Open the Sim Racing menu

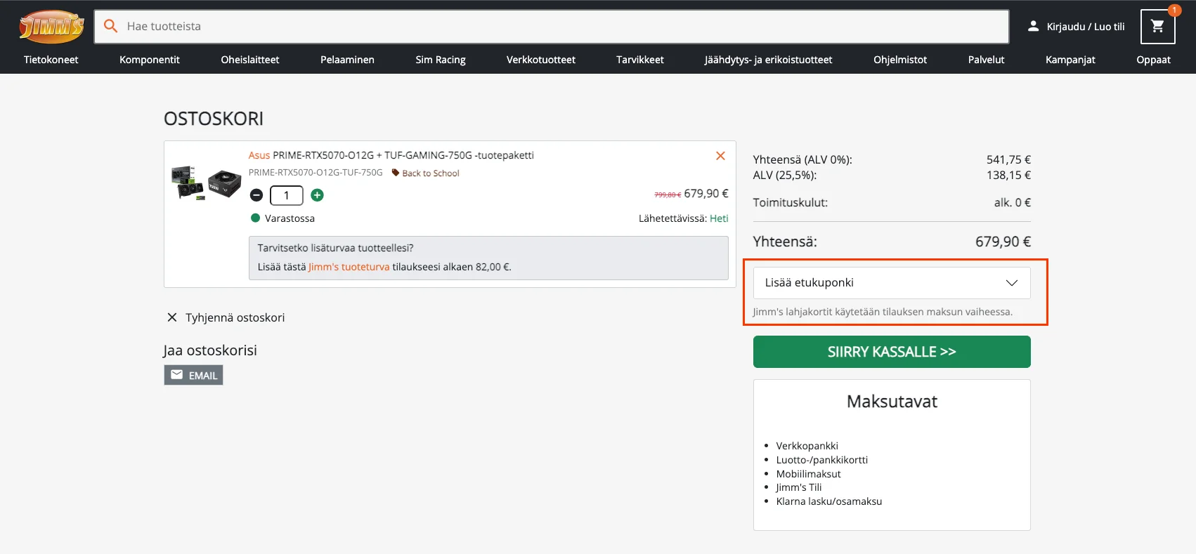pos(441,60)
